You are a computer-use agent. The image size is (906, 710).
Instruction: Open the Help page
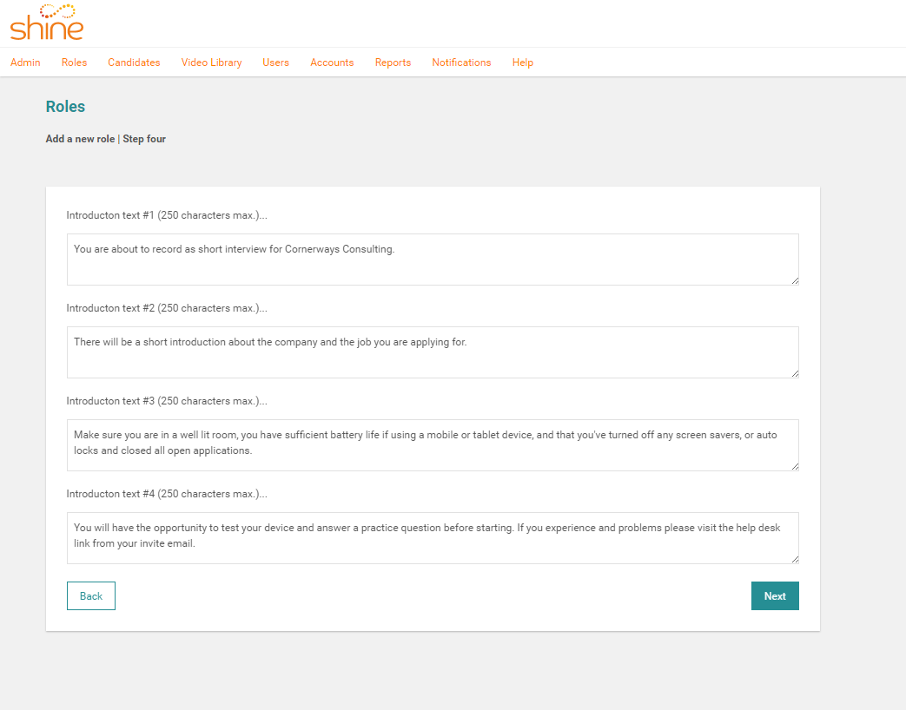click(x=522, y=62)
